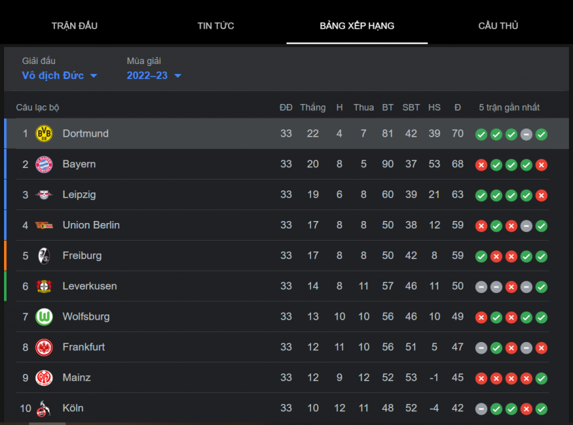Click Bayern's most recent loss indicator
Image resolution: width=573 pixels, height=425 pixels.
pos(541,165)
